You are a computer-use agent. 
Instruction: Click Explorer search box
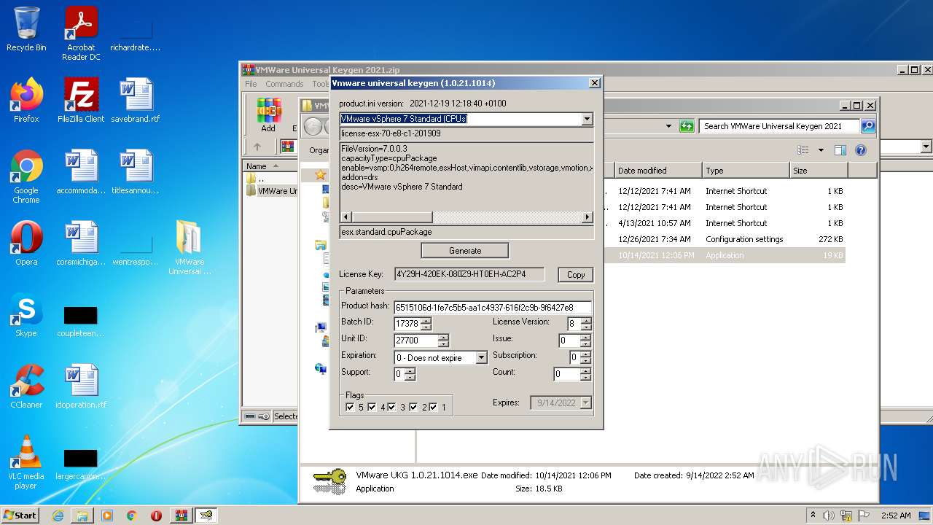click(781, 126)
